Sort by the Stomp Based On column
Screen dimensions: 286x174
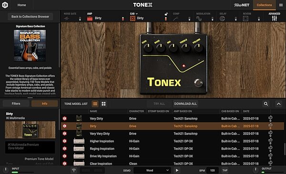coord(158,111)
